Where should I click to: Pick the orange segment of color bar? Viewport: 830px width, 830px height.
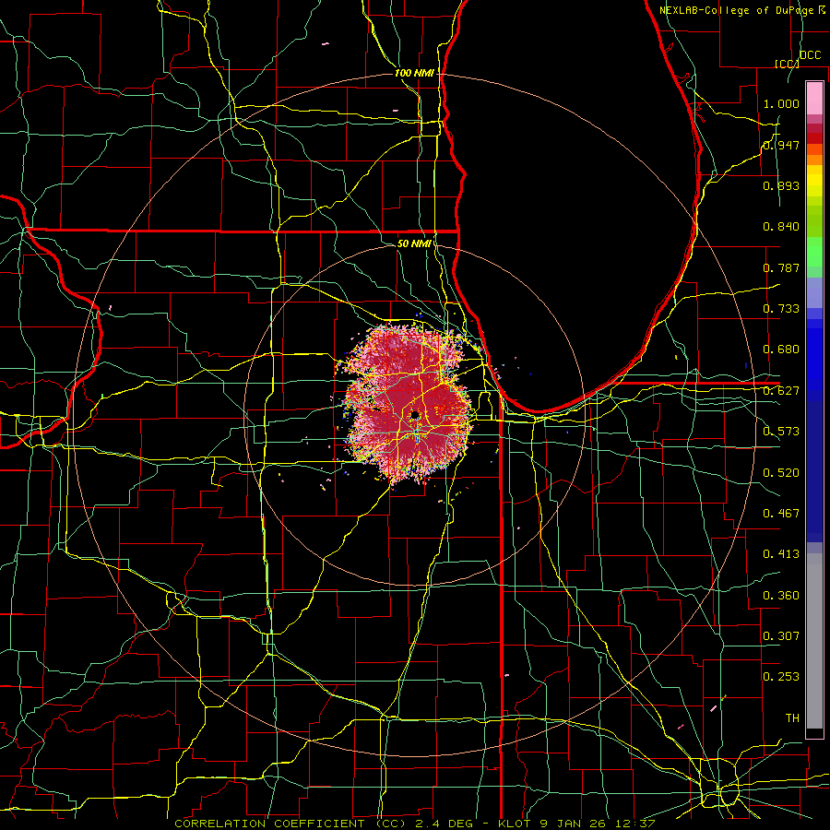(814, 160)
